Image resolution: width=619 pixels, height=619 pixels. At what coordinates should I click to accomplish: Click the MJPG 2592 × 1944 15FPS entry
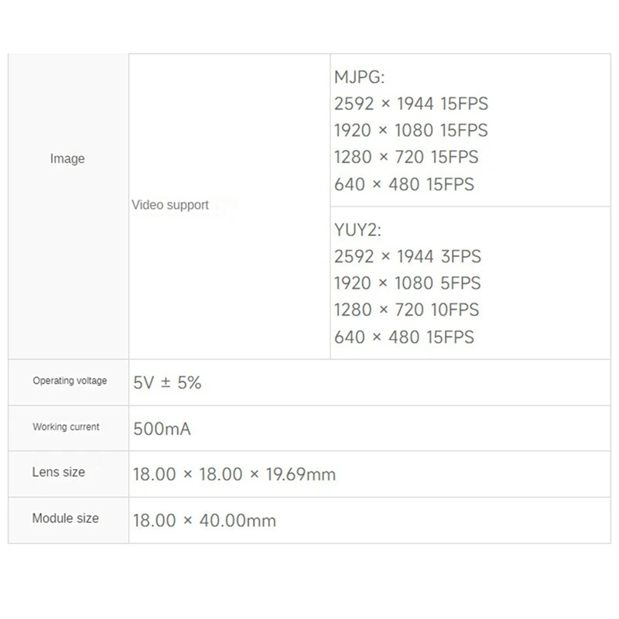[411, 104]
